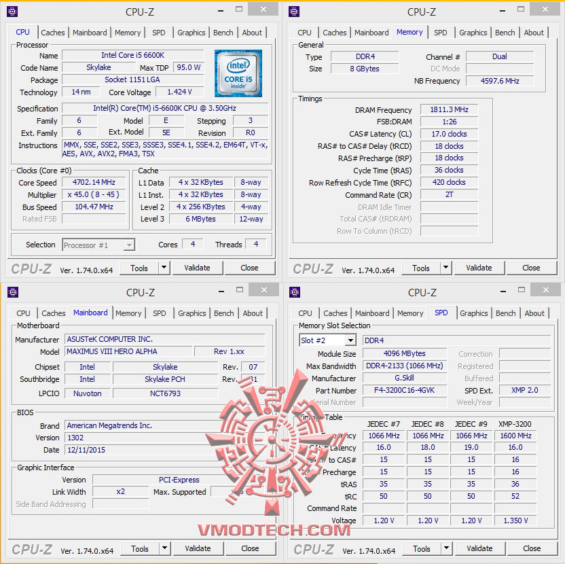Click the CPU-Z app icon in the SPD window title bar

[295, 292]
